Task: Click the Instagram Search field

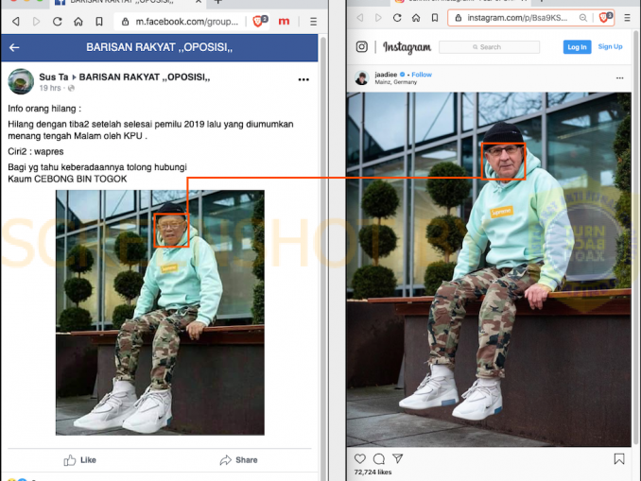Action: pyautogui.click(x=489, y=47)
